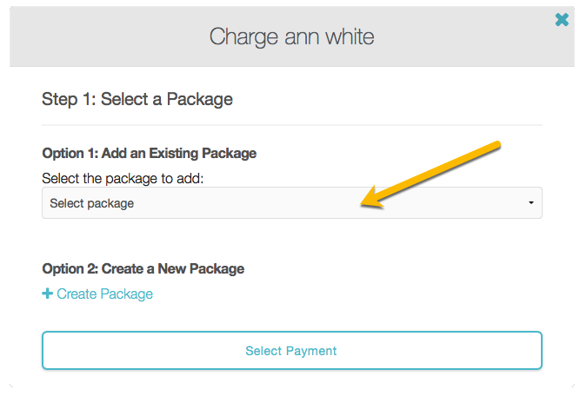The width and height of the screenshot is (580, 396).
Task: Close the Charge ann white dialog
Action: pos(562,19)
